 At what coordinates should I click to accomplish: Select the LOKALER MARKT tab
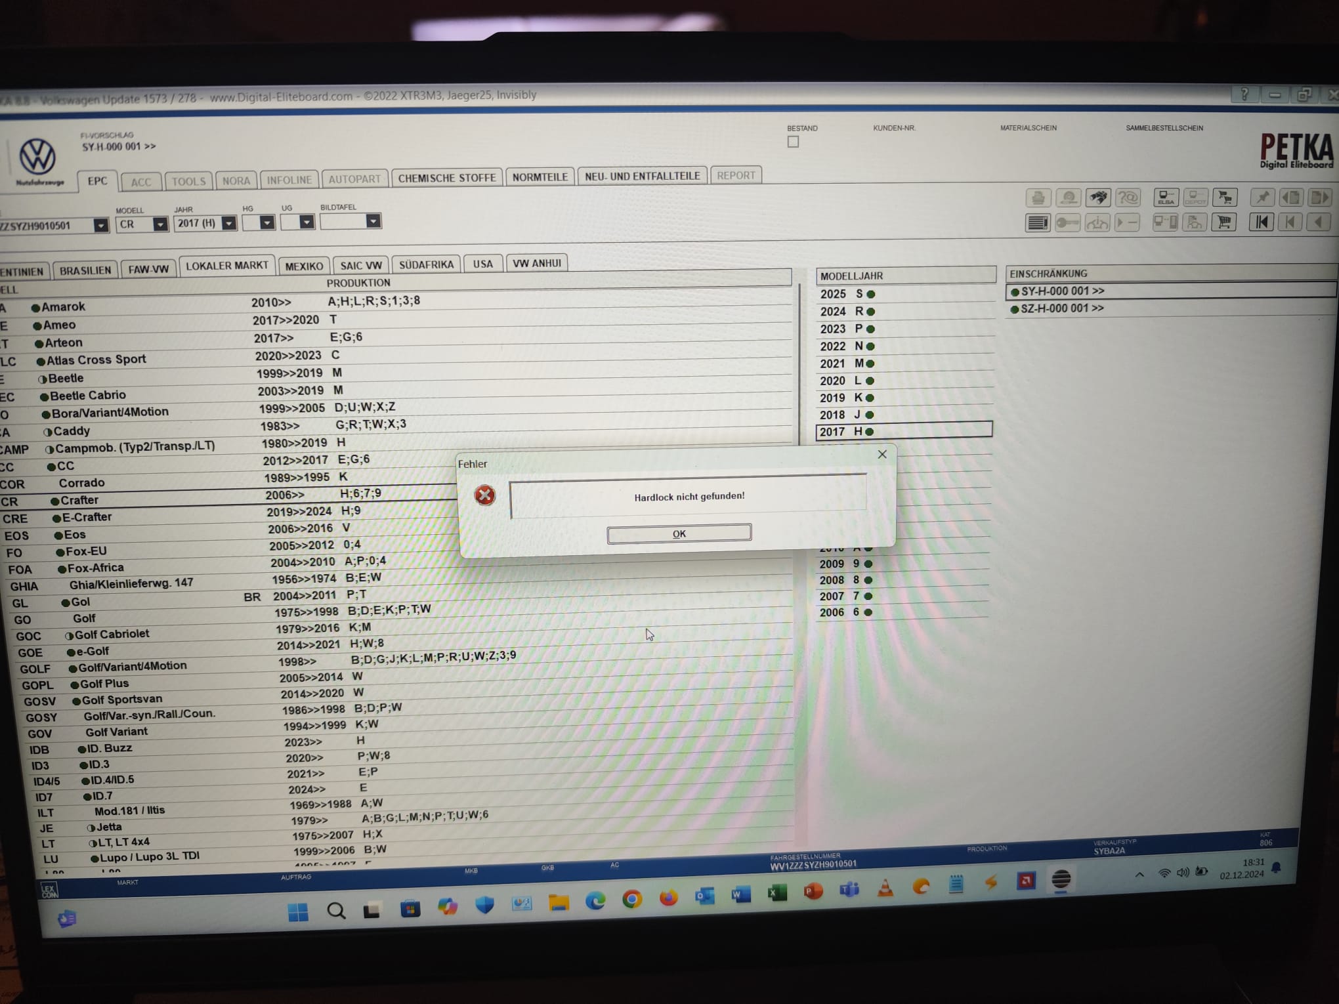point(227,265)
